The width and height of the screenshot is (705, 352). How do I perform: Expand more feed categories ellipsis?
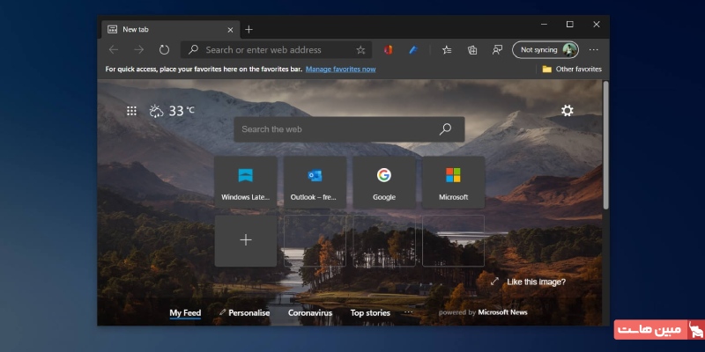(x=408, y=312)
